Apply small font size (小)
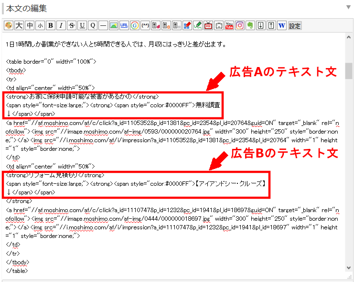 pos(40,25)
